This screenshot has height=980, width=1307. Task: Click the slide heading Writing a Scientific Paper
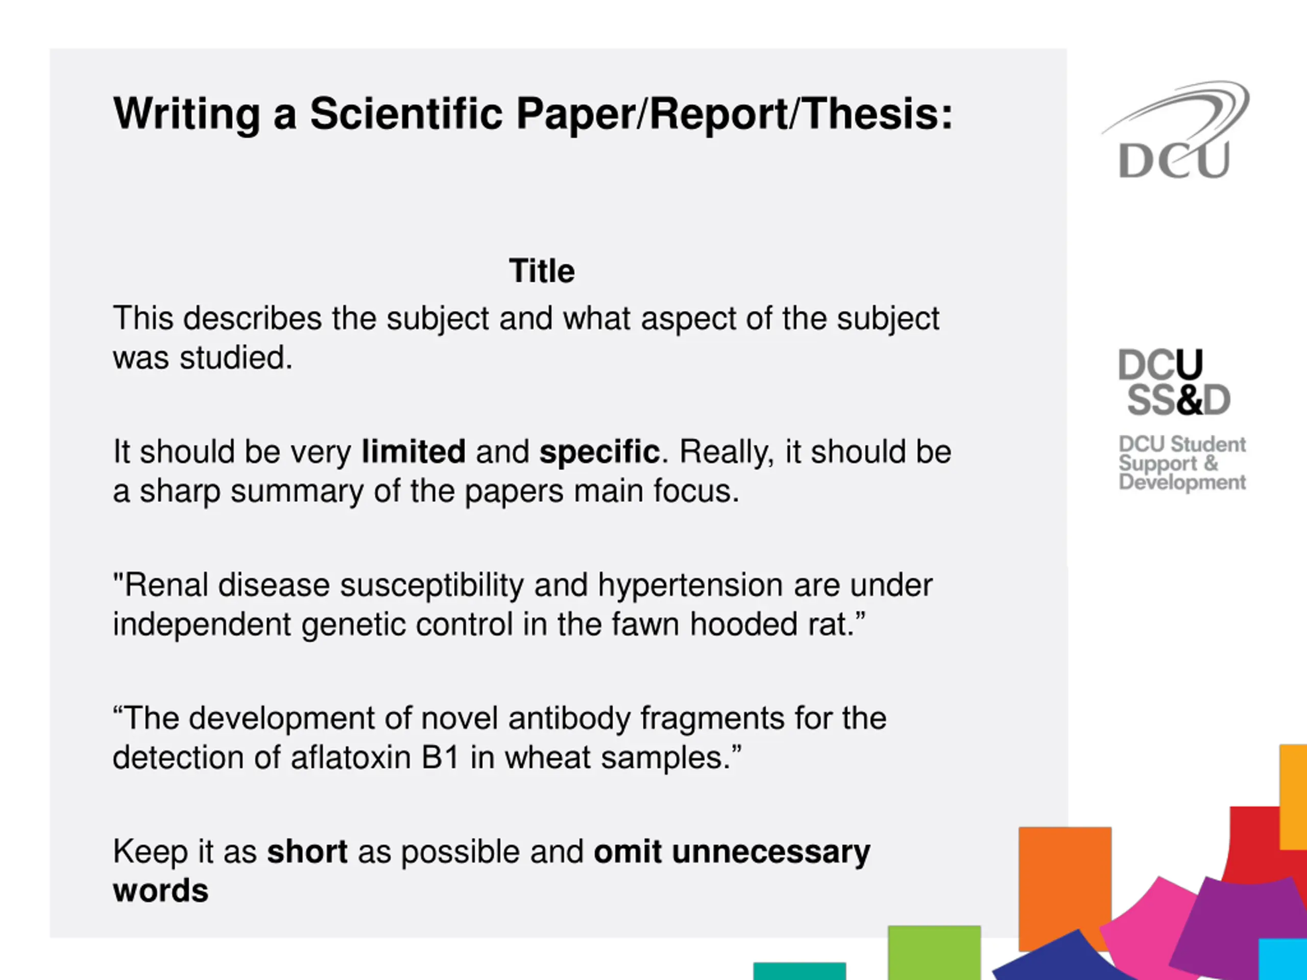[533, 113]
